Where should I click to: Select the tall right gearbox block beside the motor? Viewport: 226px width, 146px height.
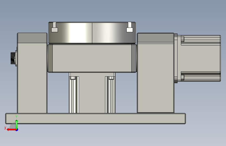(156, 73)
